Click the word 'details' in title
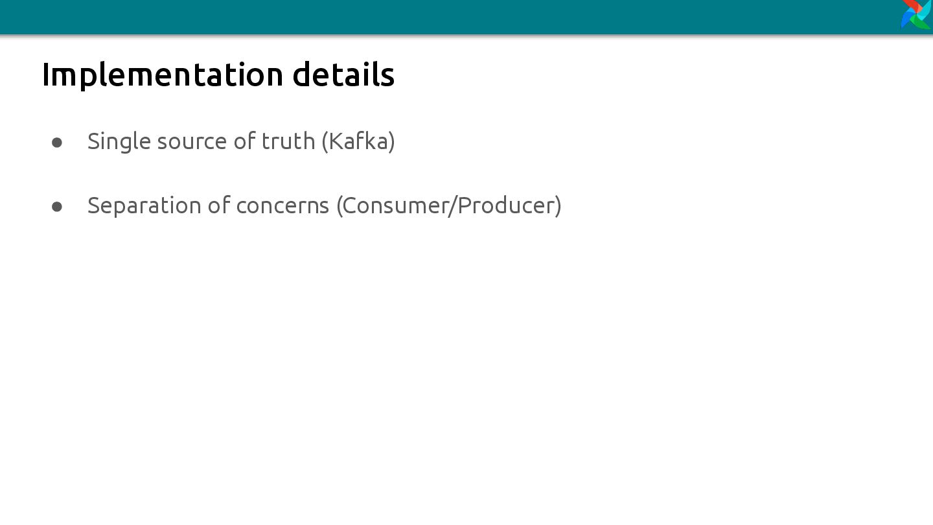 pyautogui.click(x=343, y=74)
